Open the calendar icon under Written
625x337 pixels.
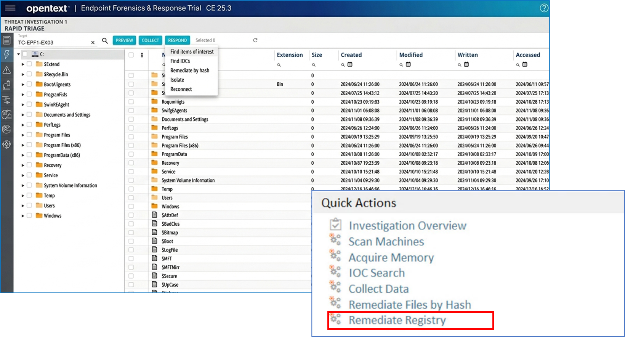tap(466, 64)
